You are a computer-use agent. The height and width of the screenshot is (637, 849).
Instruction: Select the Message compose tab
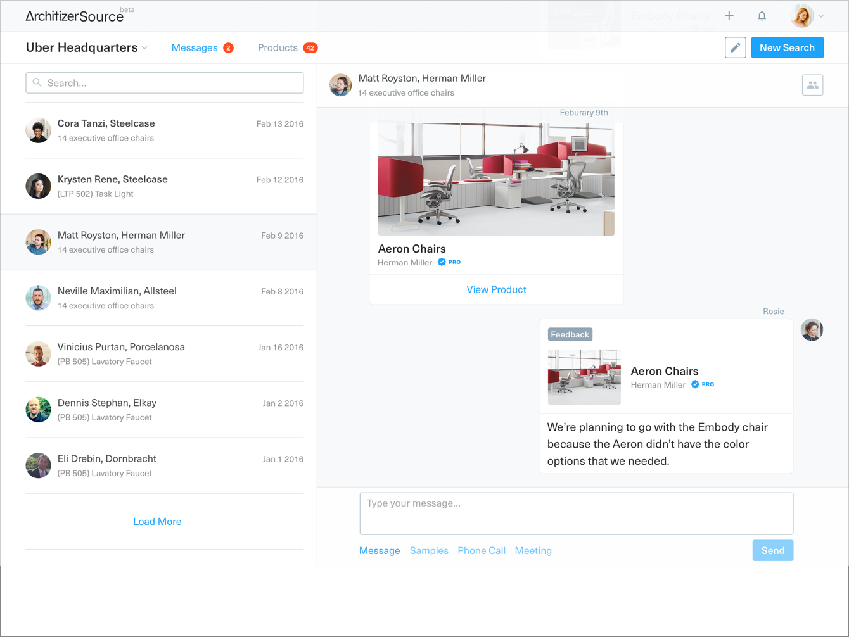coord(380,551)
